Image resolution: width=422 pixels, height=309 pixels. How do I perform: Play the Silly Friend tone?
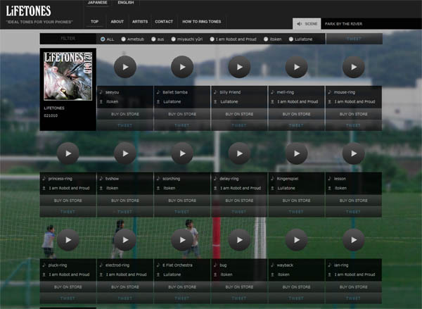(x=239, y=67)
